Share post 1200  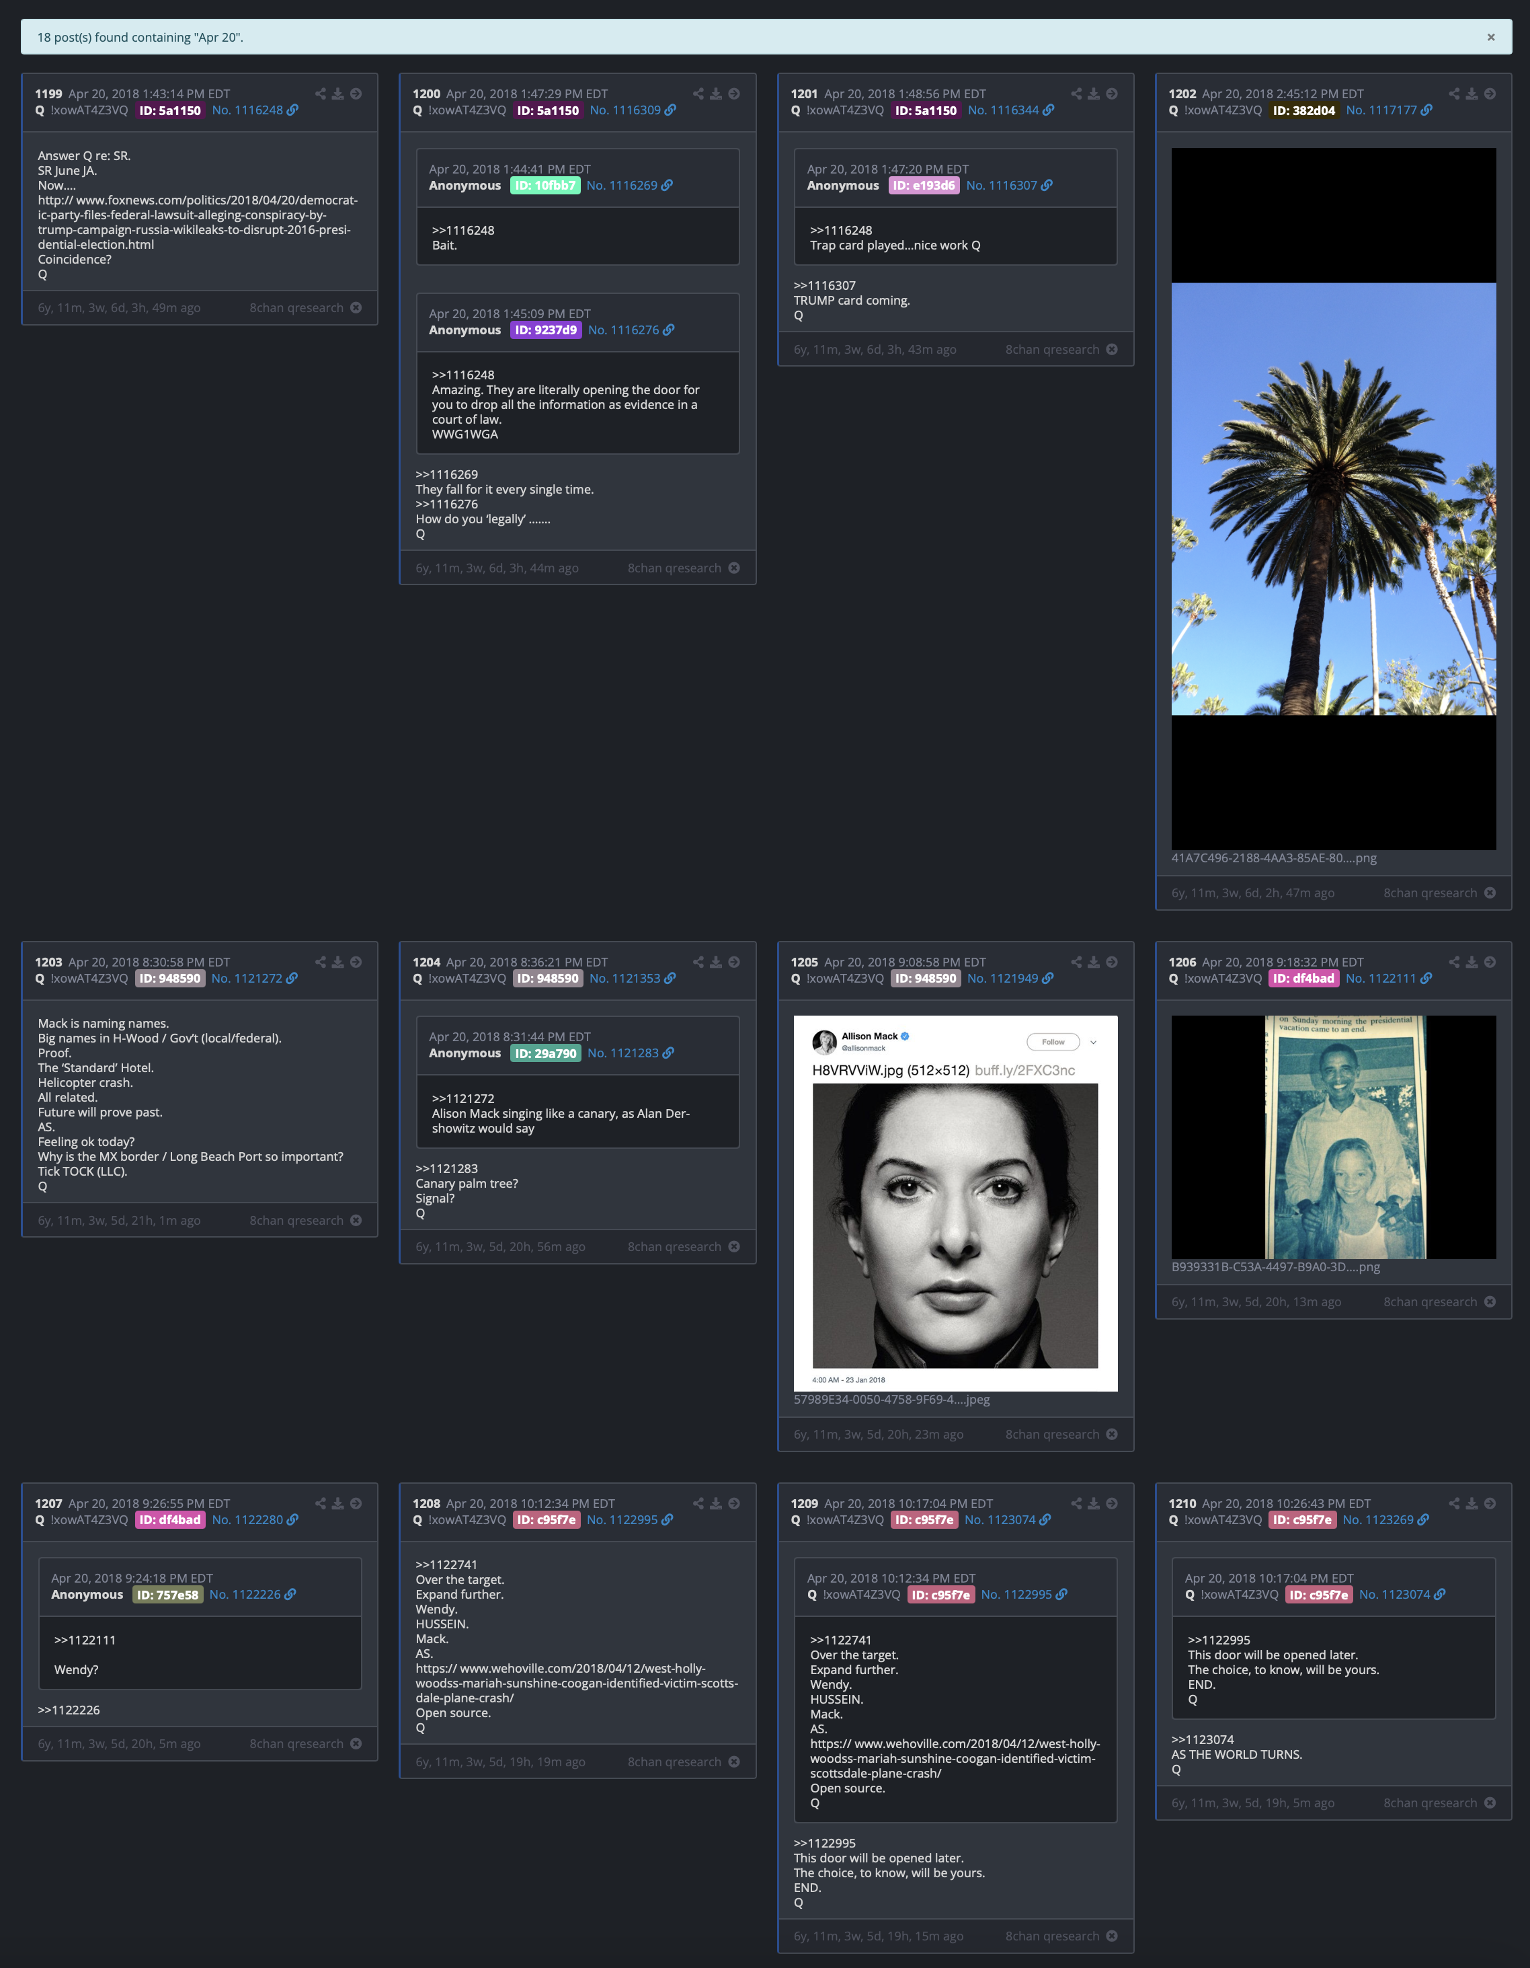point(699,93)
